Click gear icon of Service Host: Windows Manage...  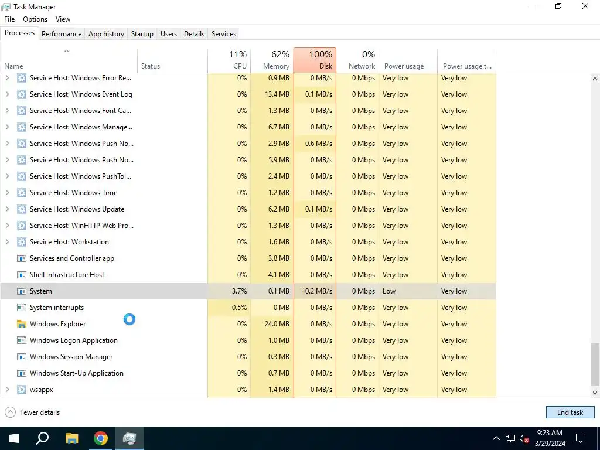click(x=22, y=127)
